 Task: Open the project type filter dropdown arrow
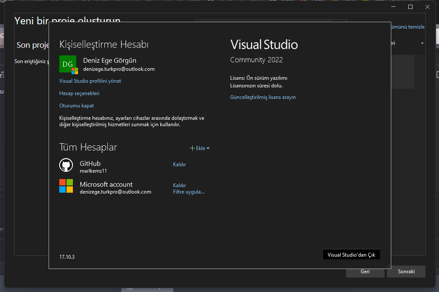click(422, 43)
